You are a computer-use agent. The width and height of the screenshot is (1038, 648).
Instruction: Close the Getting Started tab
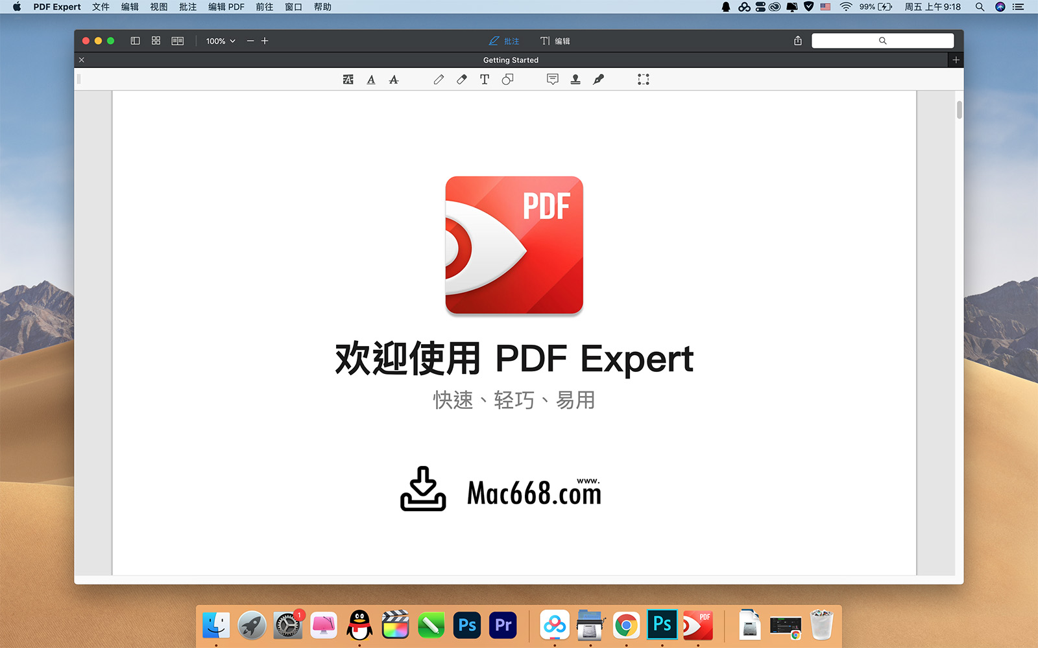click(x=82, y=60)
